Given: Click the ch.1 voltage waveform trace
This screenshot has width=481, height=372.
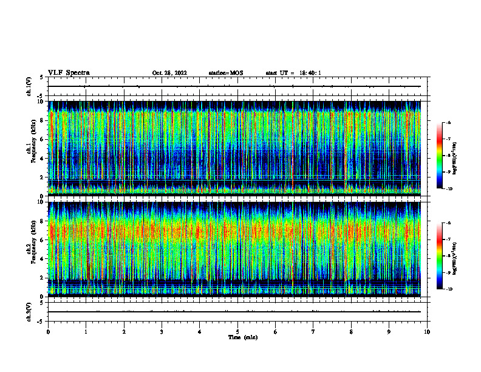Looking at the screenshot, I should [234, 86].
